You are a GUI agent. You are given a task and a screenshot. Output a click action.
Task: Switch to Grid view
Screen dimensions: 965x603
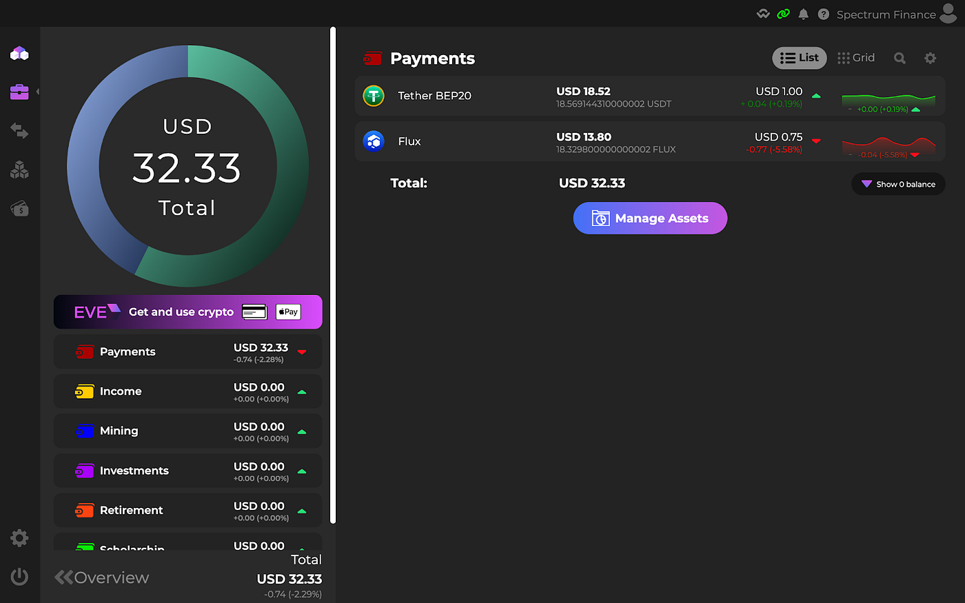point(856,58)
